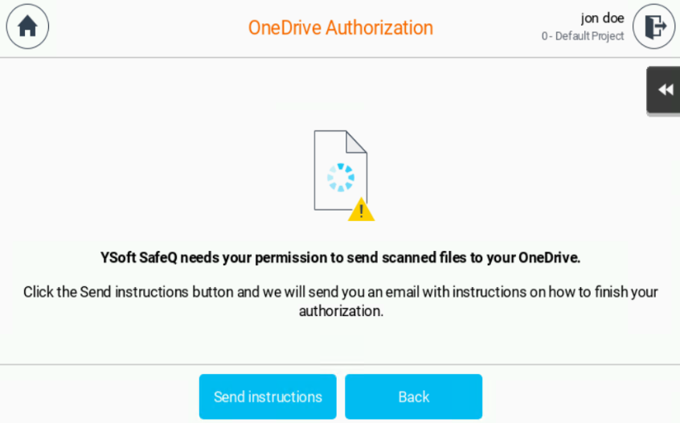Screen dimensions: 680x423
Task: Go back with the Back button
Action: (413, 396)
